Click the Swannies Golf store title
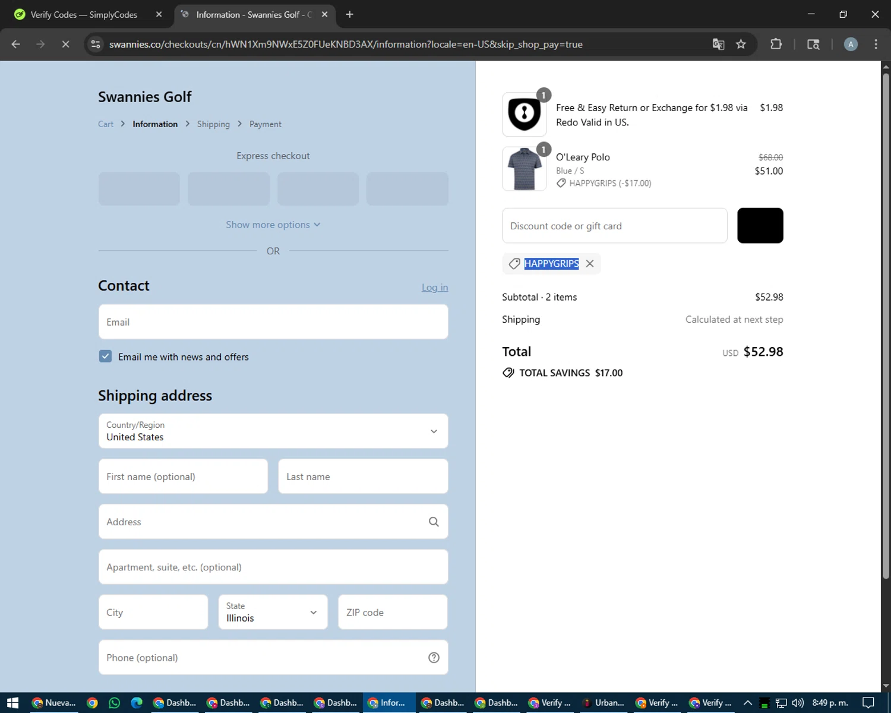Viewport: 891px width, 713px height. coord(145,97)
